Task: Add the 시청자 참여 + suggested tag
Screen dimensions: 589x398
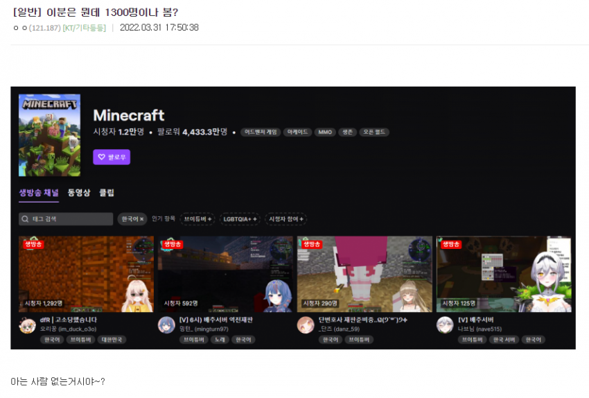Action: [x=286, y=219]
